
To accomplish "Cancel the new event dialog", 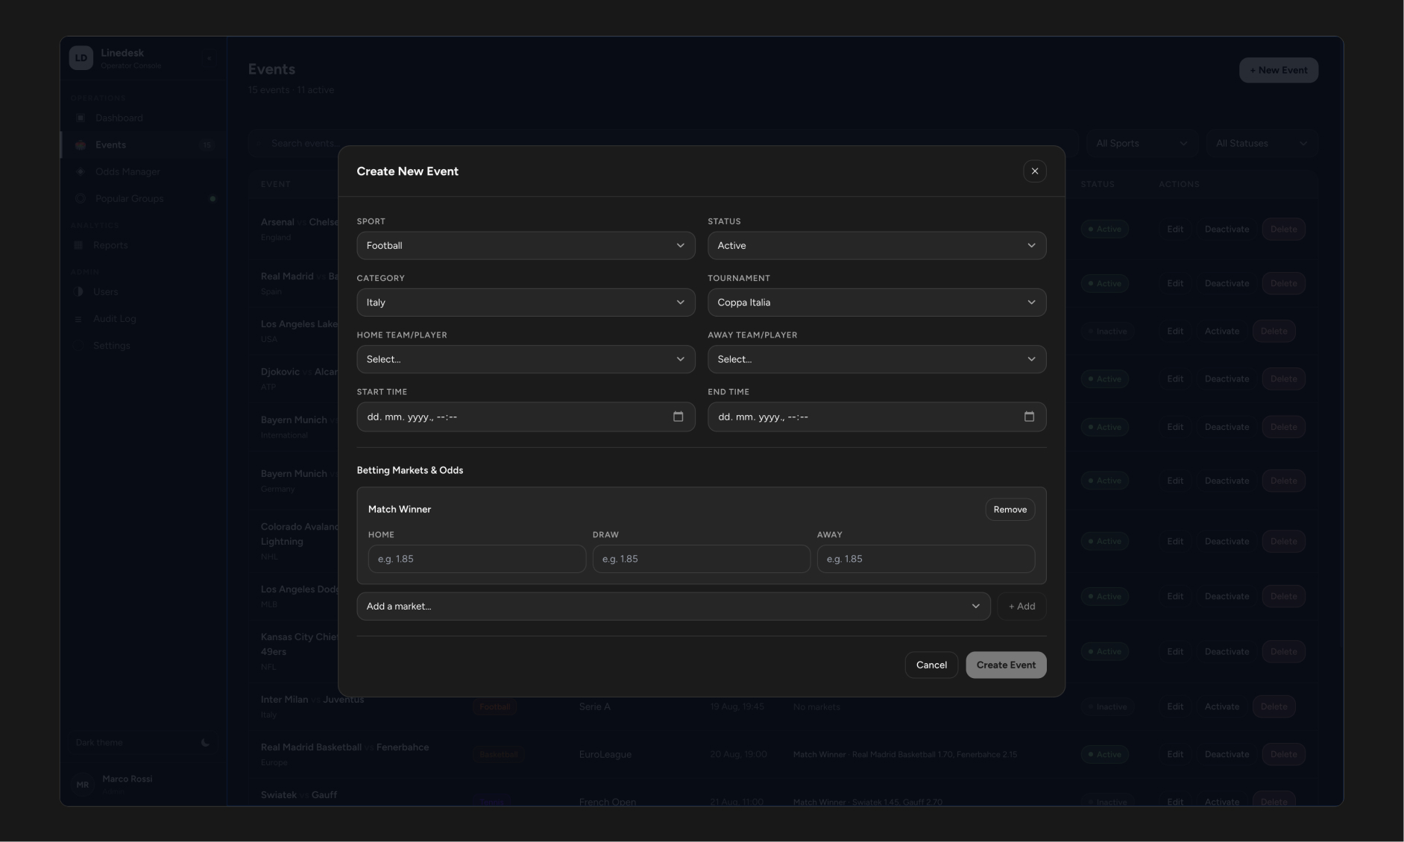I will point(931,665).
